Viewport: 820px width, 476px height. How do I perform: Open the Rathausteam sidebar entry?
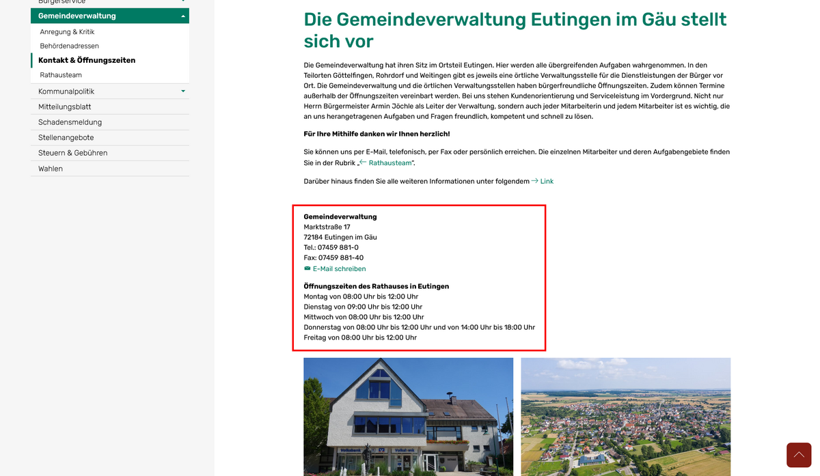coord(61,75)
